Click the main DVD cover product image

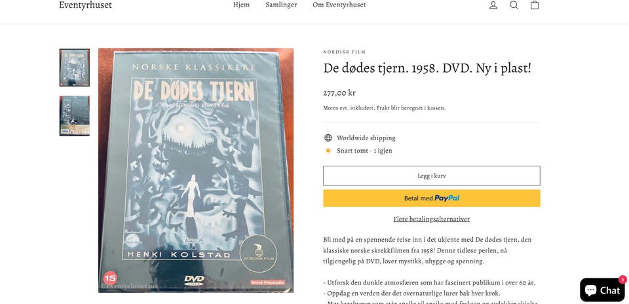[196, 170]
